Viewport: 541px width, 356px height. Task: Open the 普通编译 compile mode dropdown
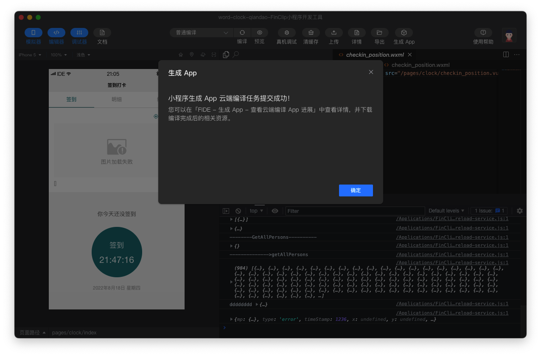pos(202,33)
